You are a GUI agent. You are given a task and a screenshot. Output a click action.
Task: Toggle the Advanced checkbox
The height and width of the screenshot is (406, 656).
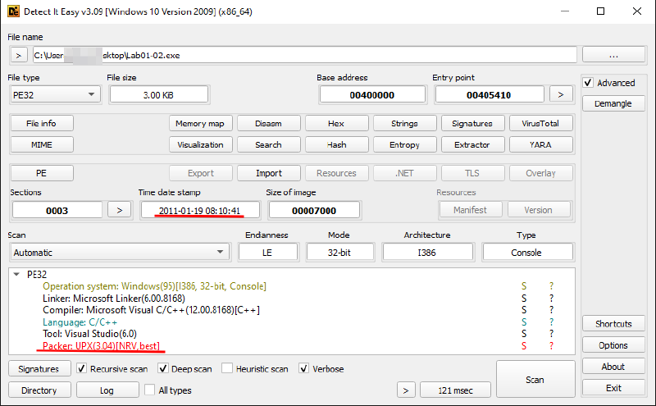point(588,83)
